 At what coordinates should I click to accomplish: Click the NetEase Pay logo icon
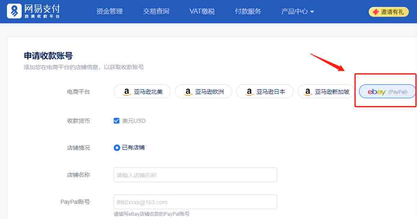14,11
